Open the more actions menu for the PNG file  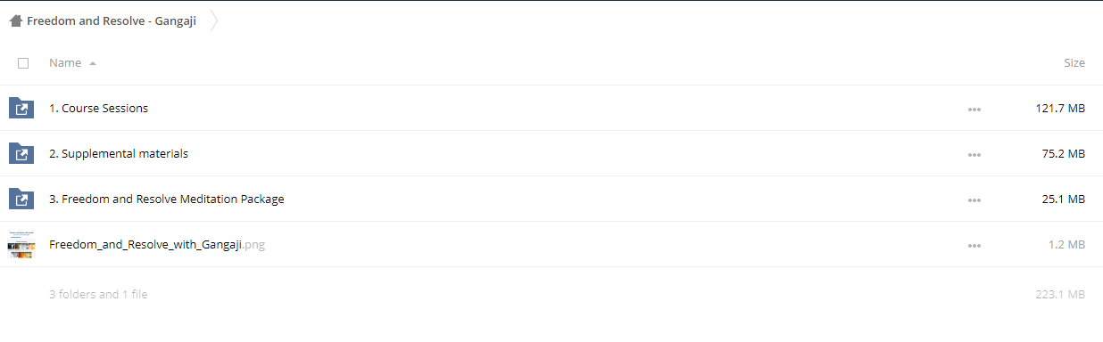[x=974, y=246]
